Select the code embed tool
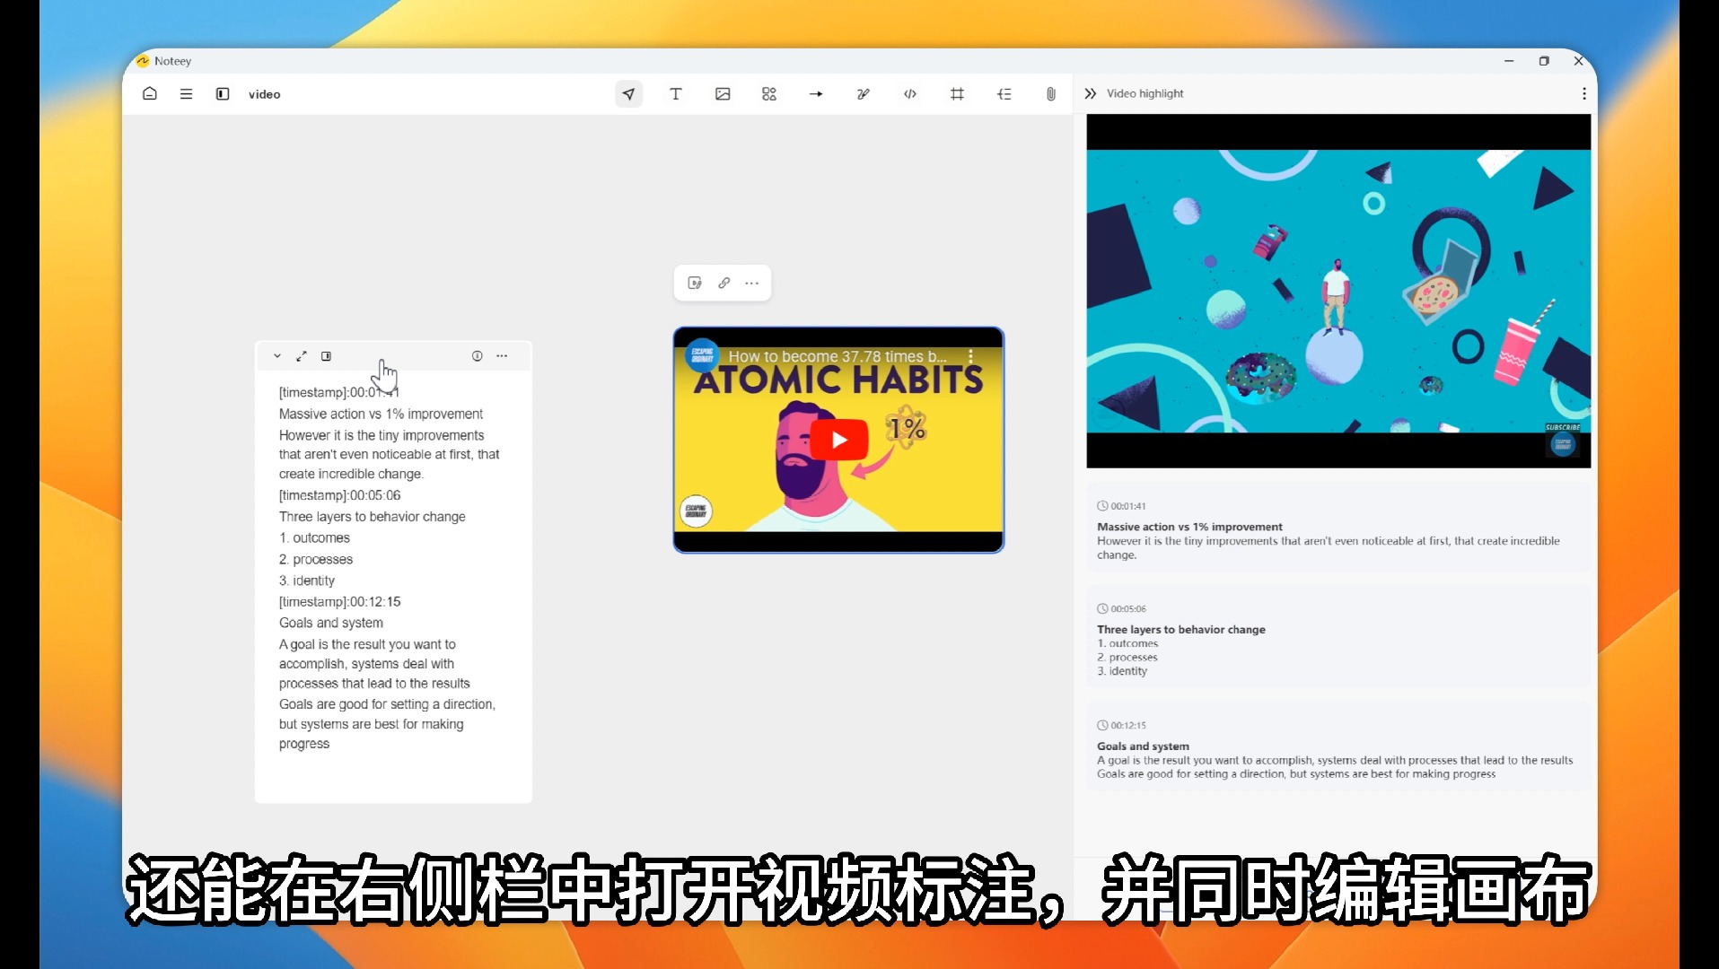Image resolution: width=1719 pixels, height=969 pixels. point(910,93)
